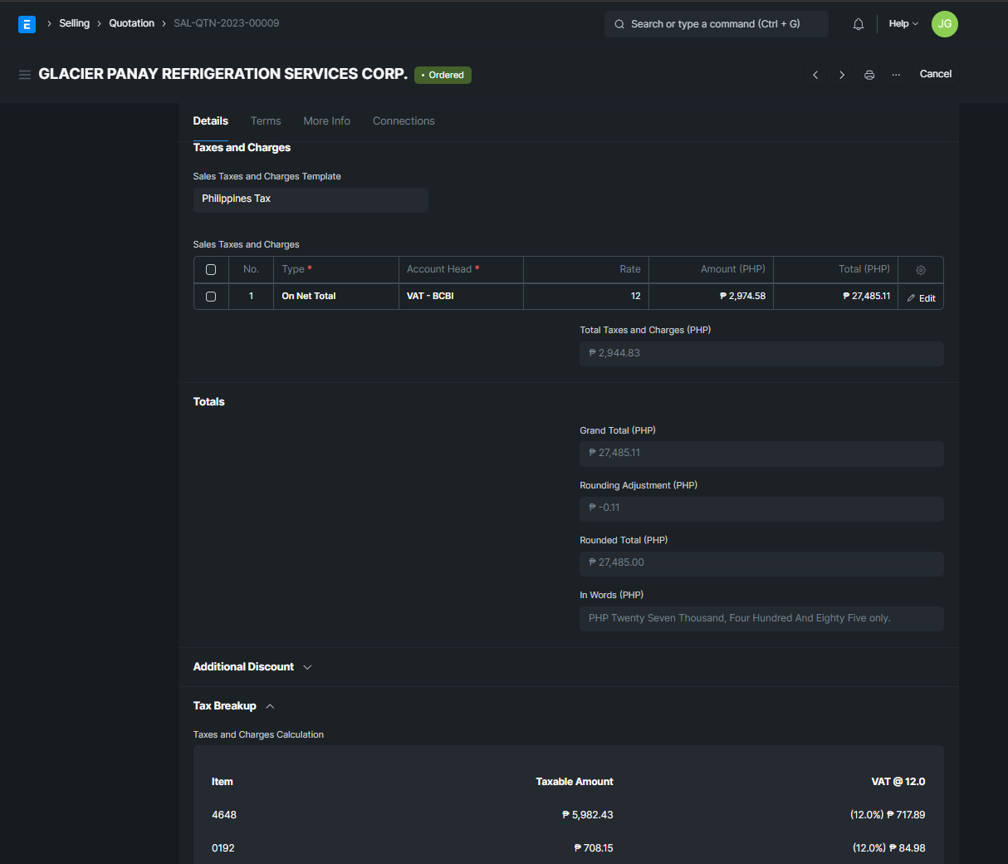
Task: Click the In Words field
Action: (761, 619)
